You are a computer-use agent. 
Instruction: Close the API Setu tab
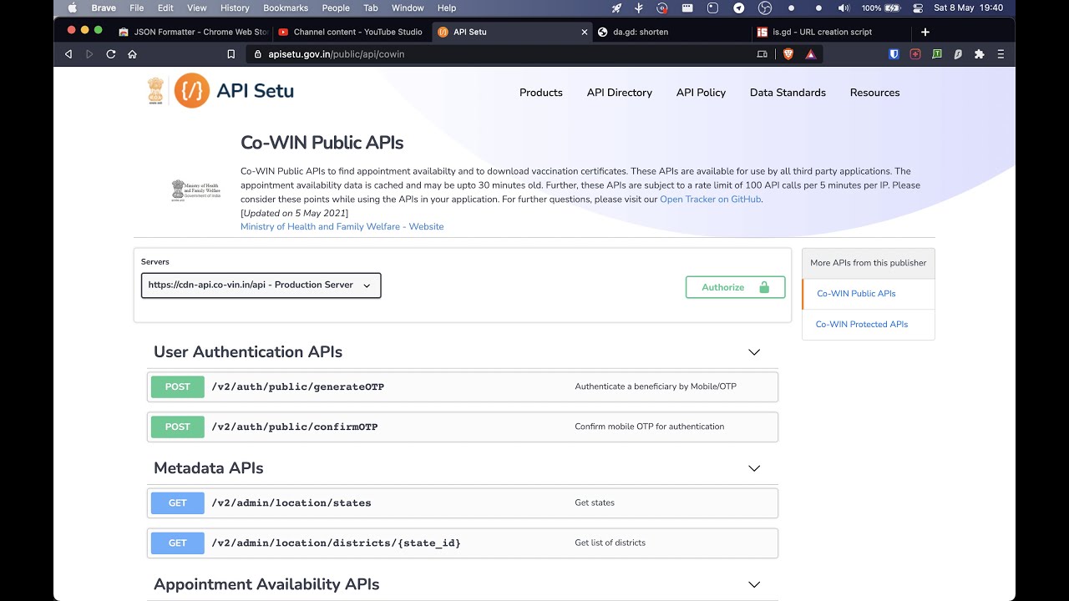pyautogui.click(x=585, y=32)
